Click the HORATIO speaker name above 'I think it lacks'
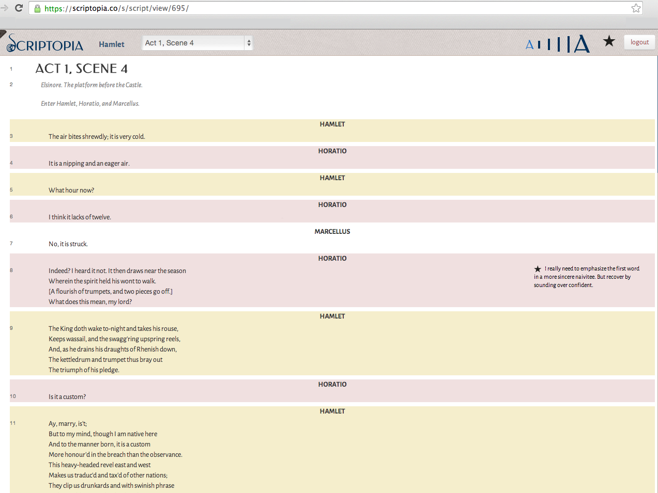 click(x=332, y=205)
